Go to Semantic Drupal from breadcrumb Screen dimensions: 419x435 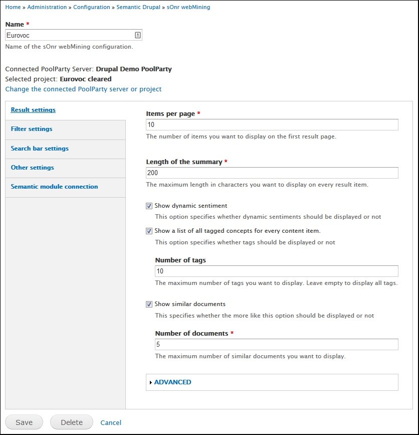[138, 7]
